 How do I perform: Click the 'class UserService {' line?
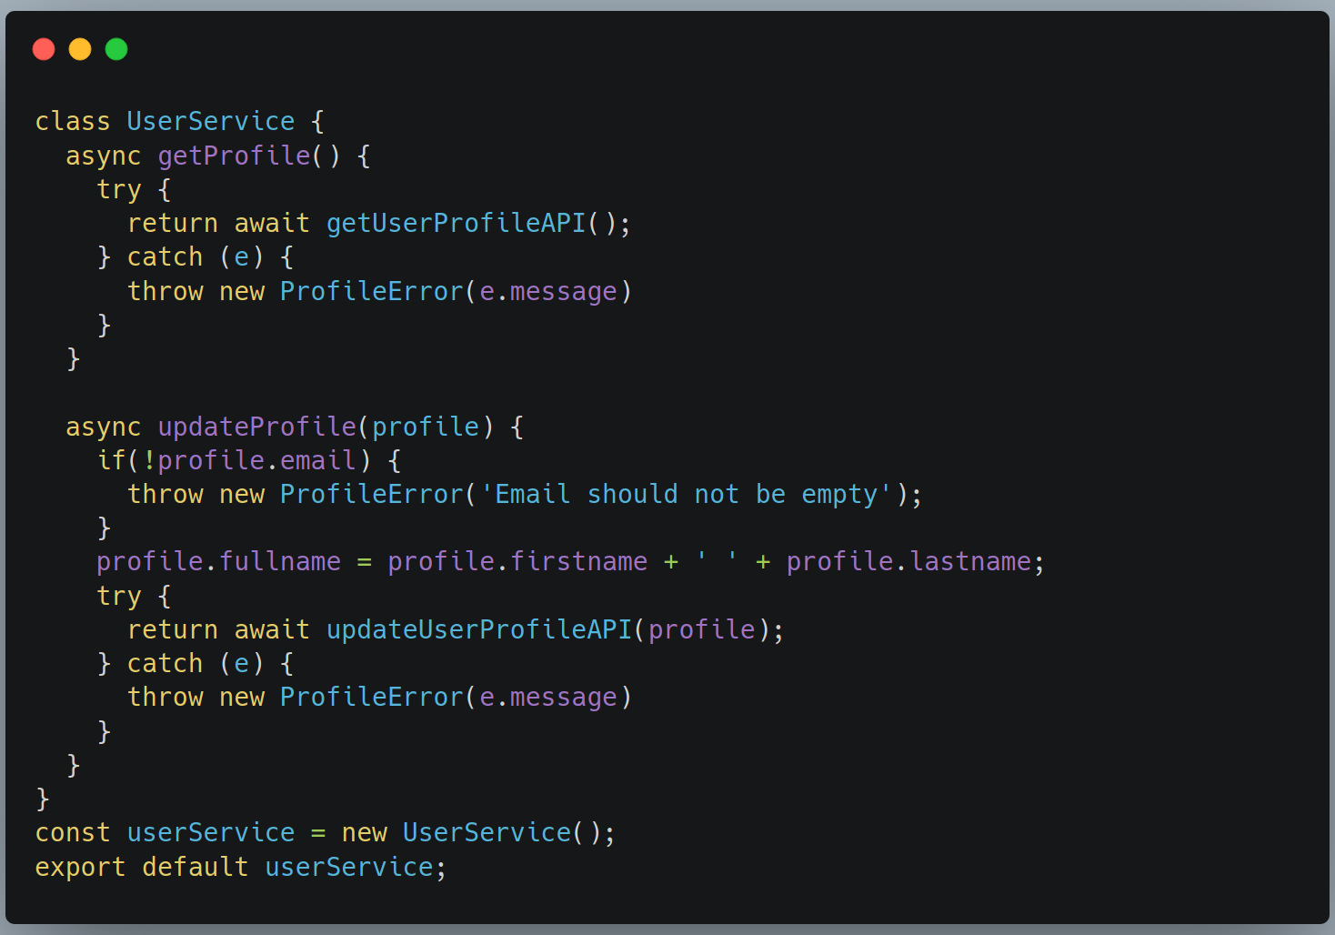click(180, 121)
